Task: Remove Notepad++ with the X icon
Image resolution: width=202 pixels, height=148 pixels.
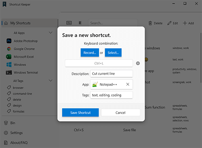Action: pos(128,85)
